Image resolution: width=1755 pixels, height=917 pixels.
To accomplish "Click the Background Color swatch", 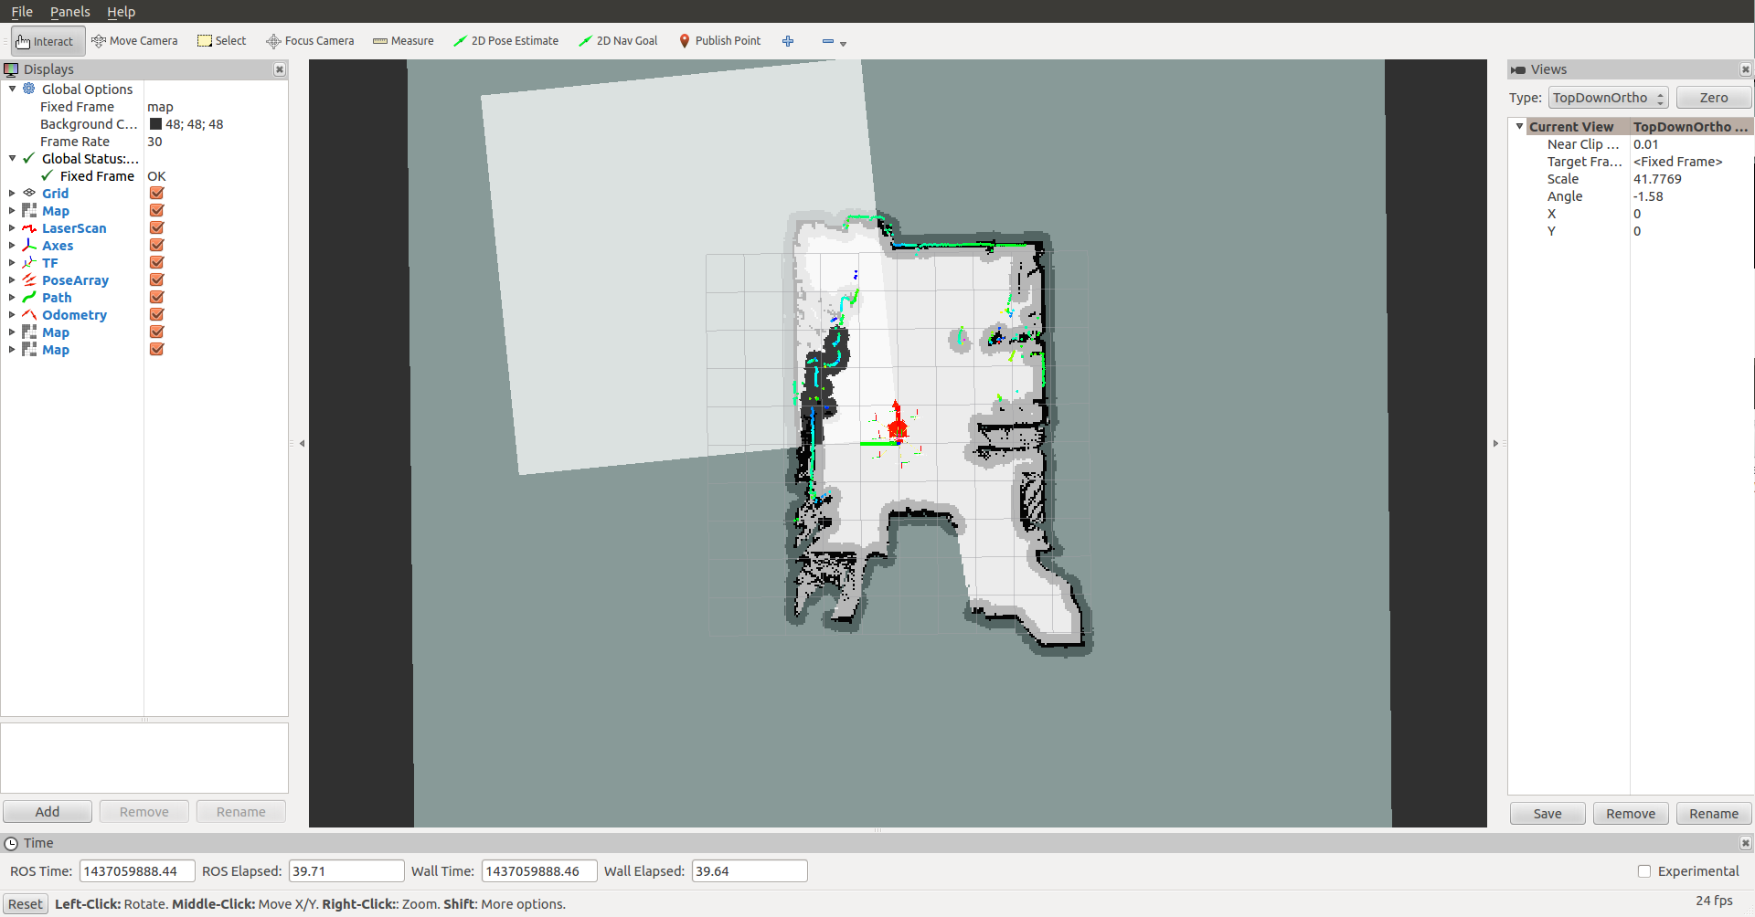I will (x=155, y=124).
